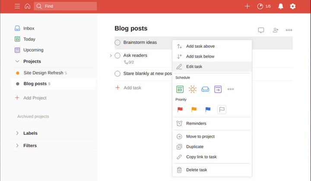Schedule task for weekend couch icon

pos(205,89)
